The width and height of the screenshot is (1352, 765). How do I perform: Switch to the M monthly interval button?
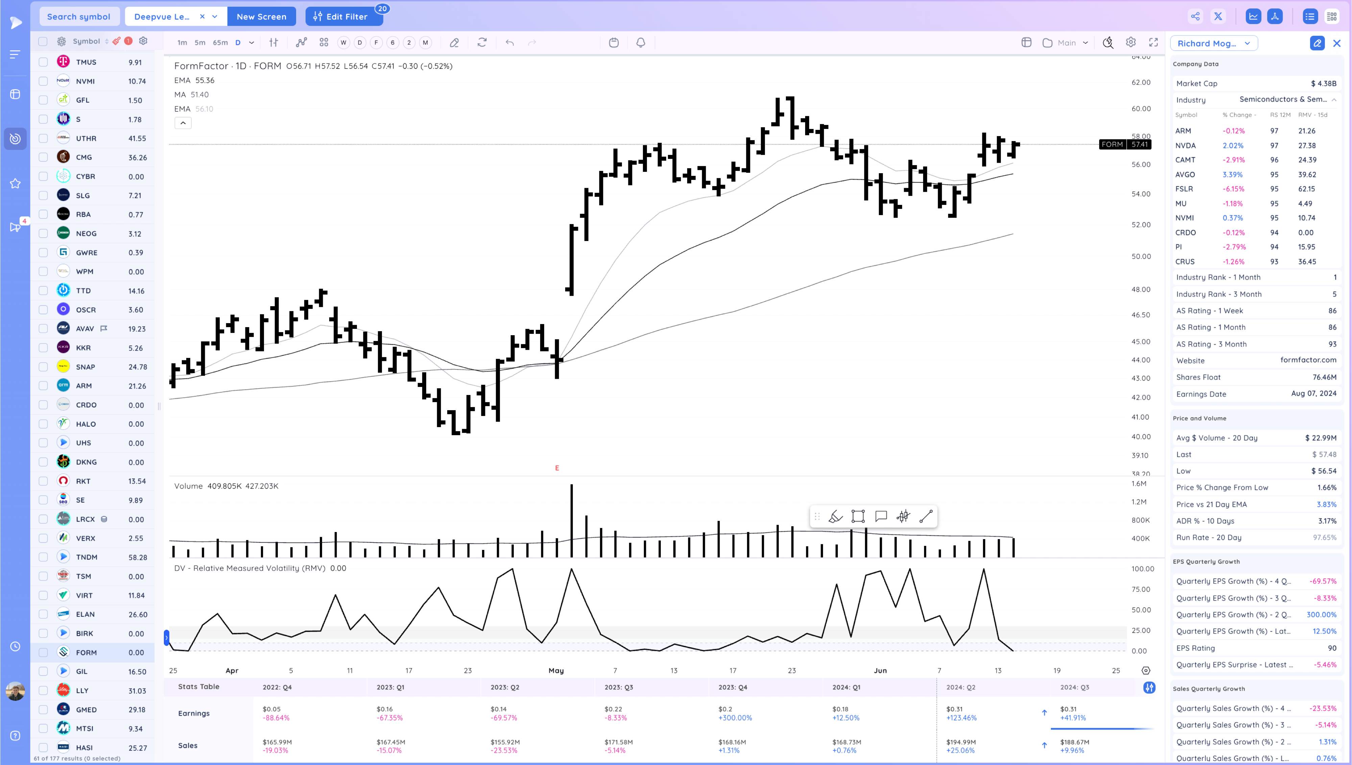click(426, 43)
